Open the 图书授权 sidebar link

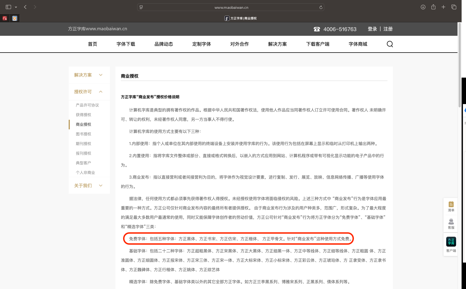pos(84,134)
